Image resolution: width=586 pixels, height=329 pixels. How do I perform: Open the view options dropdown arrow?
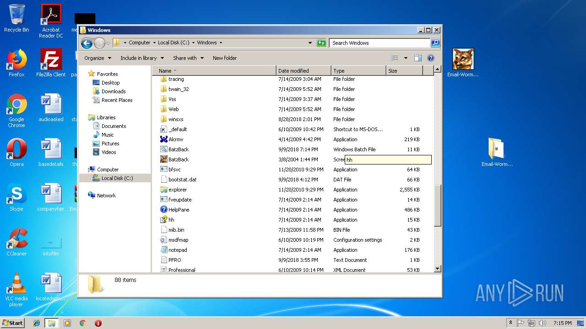click(406, 58)
